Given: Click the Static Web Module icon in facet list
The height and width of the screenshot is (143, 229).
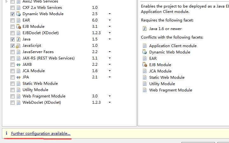Looking at the screenshot, I should [18, 84].
